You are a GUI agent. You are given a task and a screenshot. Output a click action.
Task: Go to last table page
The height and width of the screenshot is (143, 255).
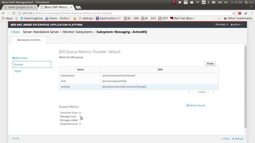[x=214, y=92]
